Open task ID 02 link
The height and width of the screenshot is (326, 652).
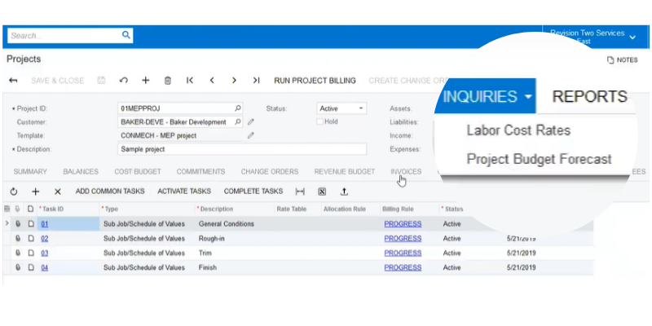(x=45, y=239)
